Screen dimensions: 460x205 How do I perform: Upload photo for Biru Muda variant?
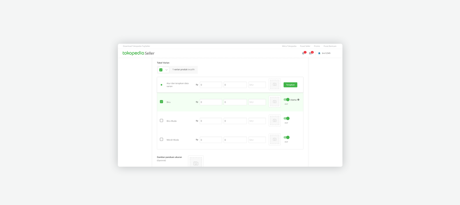pyautogui.click(x=274, y=121)
